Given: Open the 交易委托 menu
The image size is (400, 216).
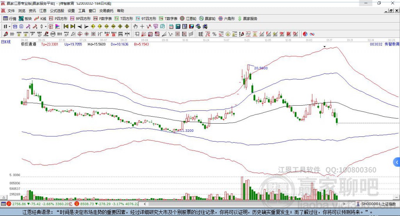Looking at the screenshot, I should tap(106, 11).
